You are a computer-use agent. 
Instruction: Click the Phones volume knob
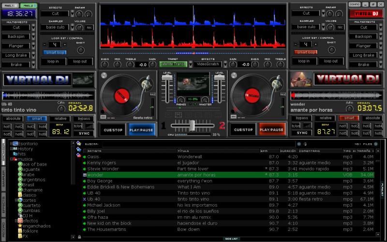181,100
